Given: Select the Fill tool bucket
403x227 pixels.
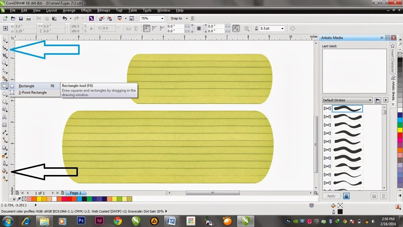Looking at the screenshot, I should pos(4,171).
